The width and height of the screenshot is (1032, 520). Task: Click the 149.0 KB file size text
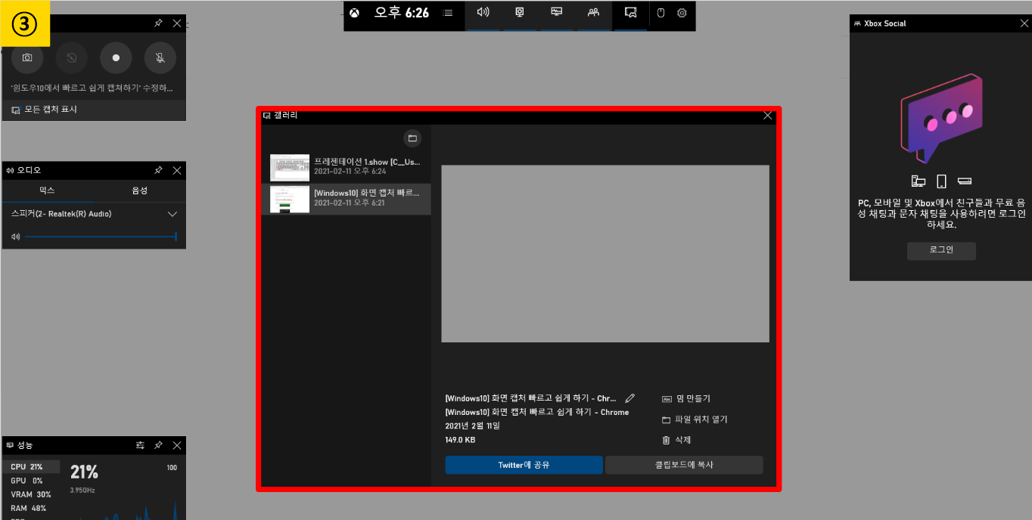460,440
